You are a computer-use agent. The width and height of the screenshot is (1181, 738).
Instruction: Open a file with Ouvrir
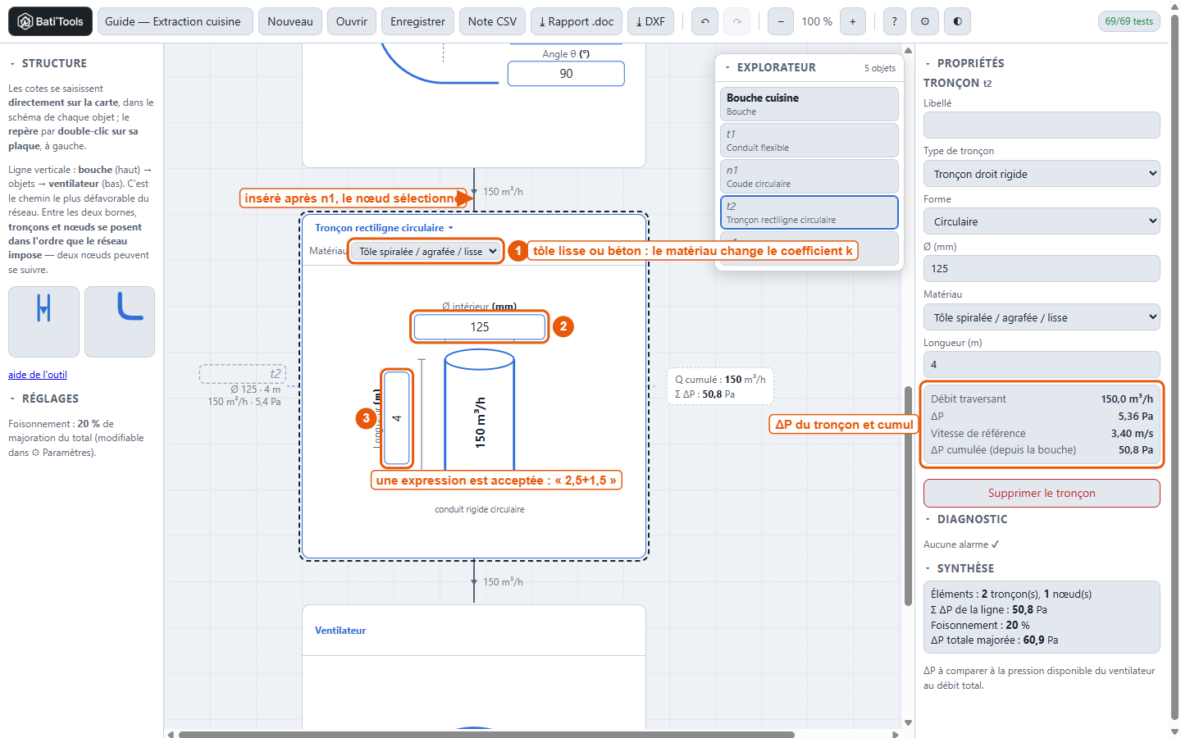coord(352,21)
